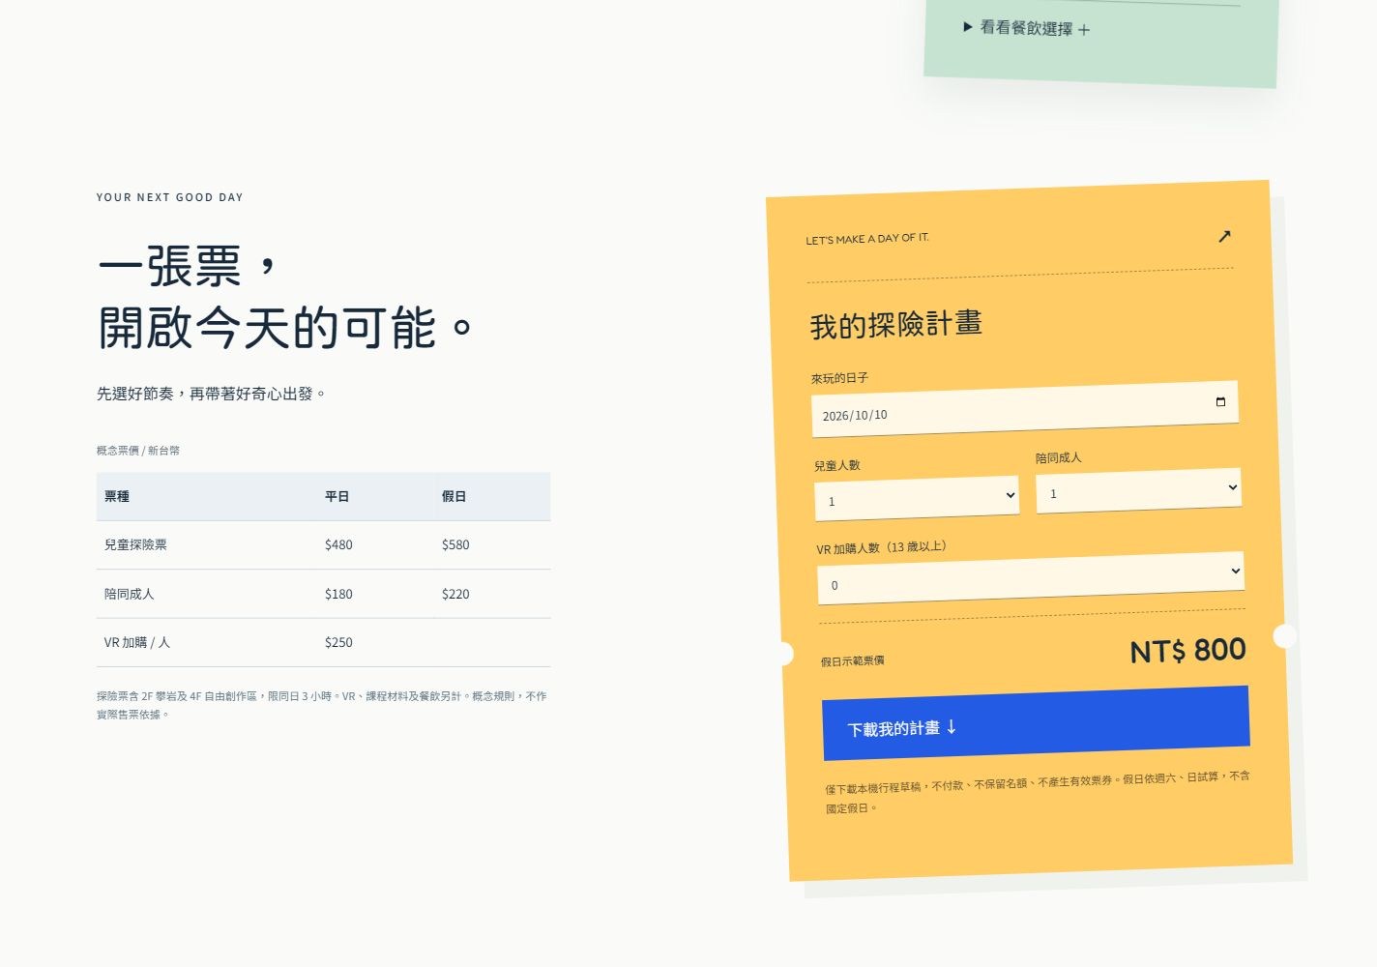The image size is (1377, 967).
Task: Focus the 來玩的日子 date field
Action: 1025,409
